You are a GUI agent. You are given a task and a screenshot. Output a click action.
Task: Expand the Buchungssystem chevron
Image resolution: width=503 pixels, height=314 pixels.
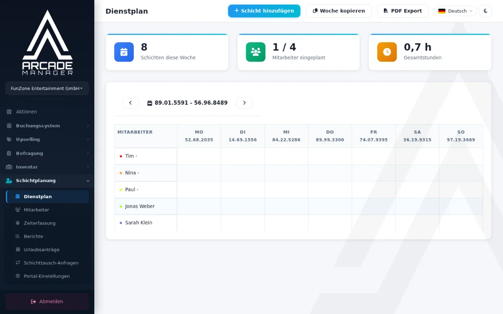[x=88, y=126]
